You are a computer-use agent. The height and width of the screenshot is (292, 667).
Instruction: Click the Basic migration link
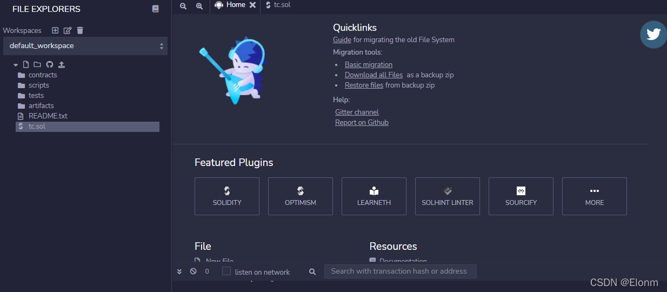(369, 64)
